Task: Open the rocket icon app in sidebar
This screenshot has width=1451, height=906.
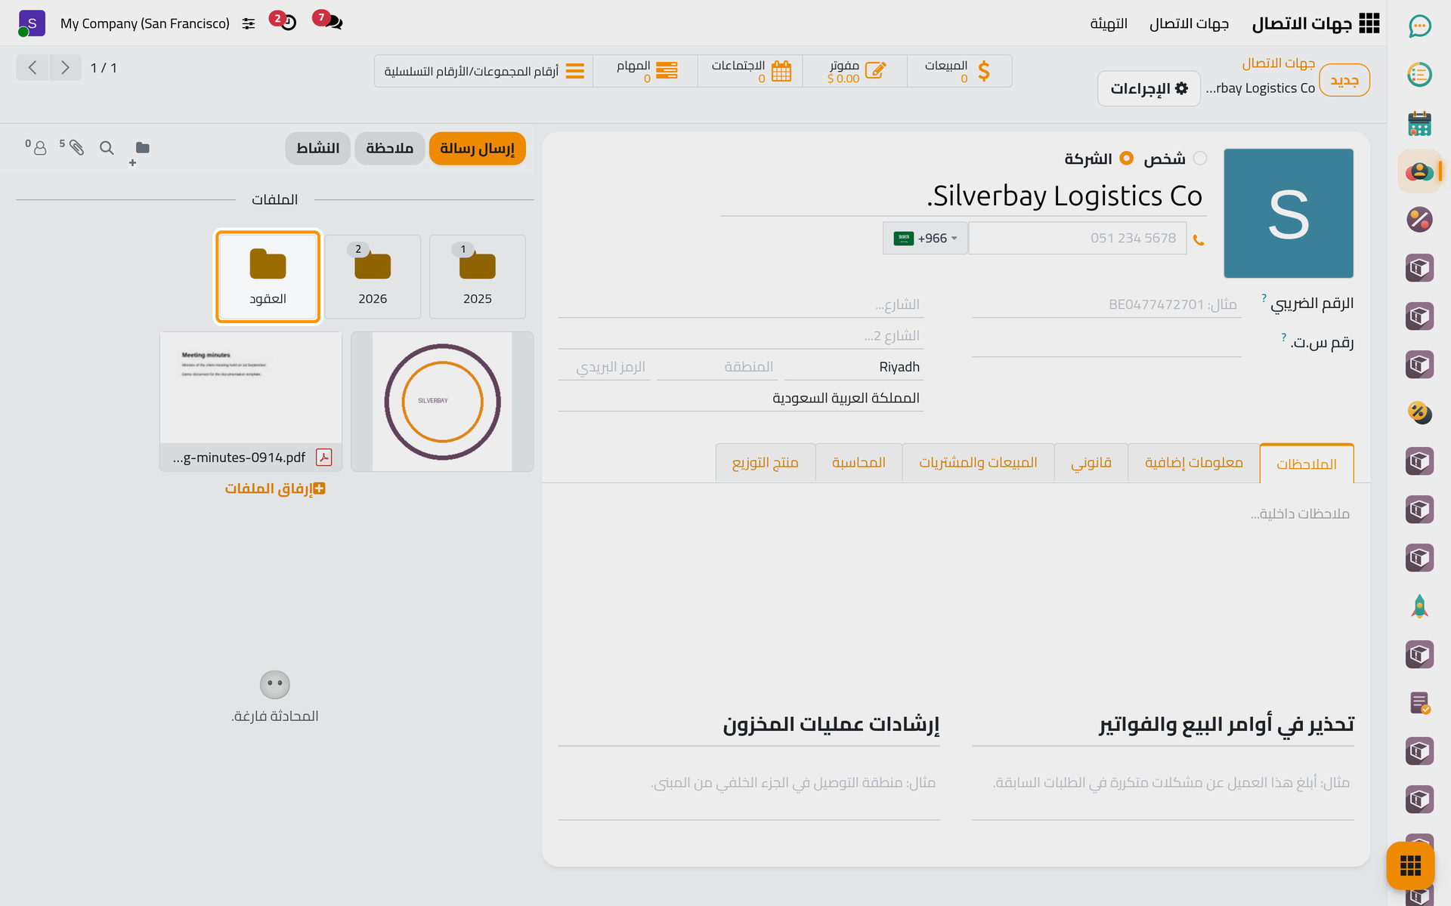Action: (1419, 606)
